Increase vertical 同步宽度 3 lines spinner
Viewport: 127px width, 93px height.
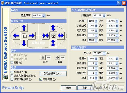coord(96,67)
